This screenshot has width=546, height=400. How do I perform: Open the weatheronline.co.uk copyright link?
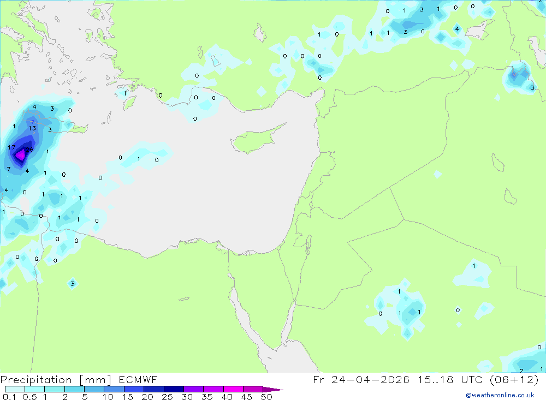coord(500,395)
